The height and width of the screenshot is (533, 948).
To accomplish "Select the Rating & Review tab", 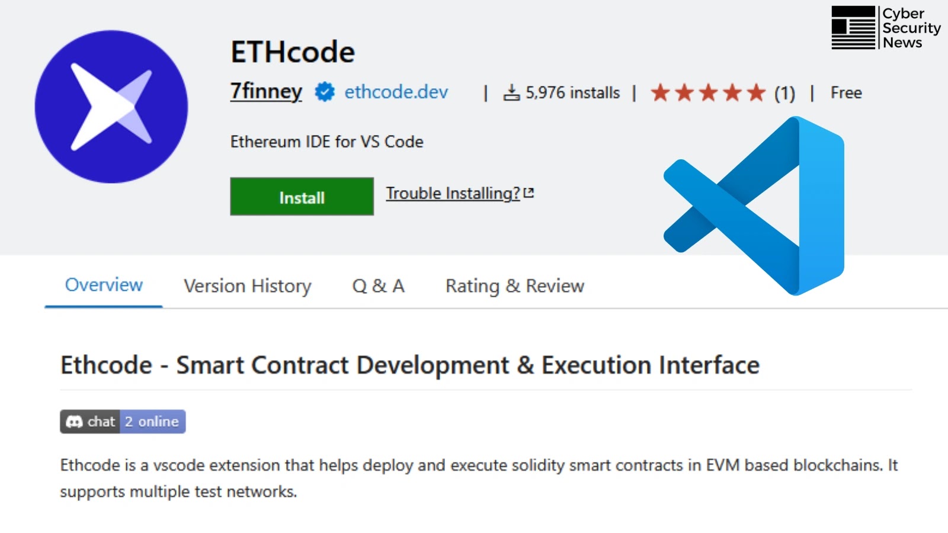I will tap(514, 285).
